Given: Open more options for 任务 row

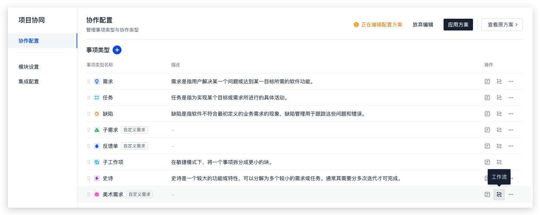Looking at the screenshot, I should coord(511,98).
